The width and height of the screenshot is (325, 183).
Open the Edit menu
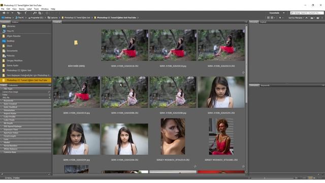[8, 9]
